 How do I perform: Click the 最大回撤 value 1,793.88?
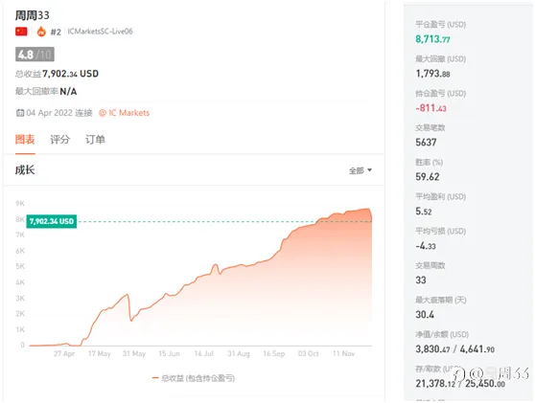click(x=432, y=74)
